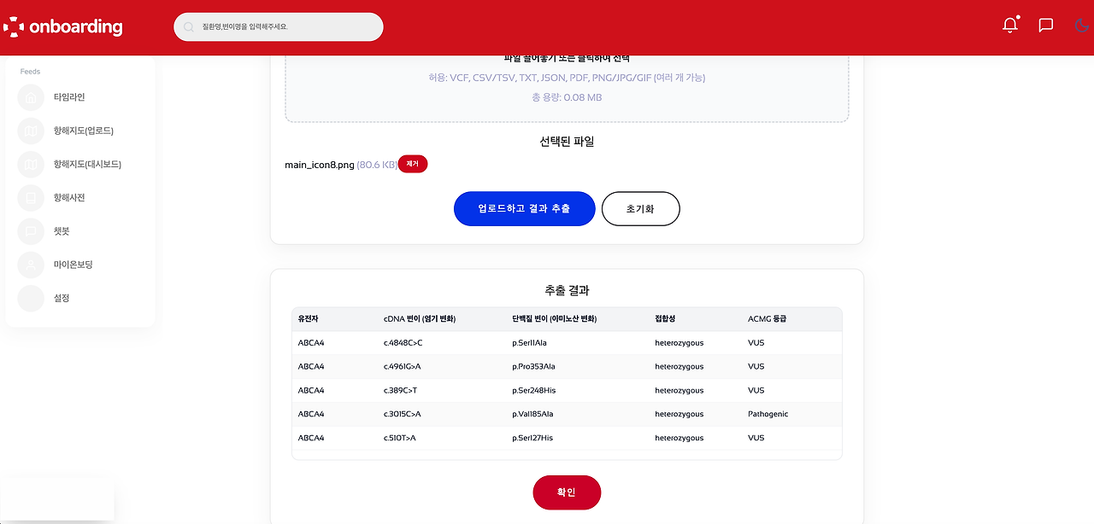This screenshot has height=524, width=1094.
Task: Open the 타임라인 home icon in sidebar
Action: [31, 97]
